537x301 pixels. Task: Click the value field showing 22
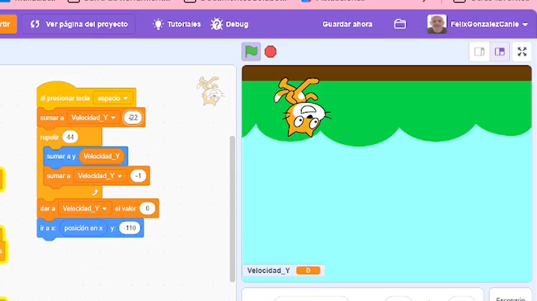[133, 118]
